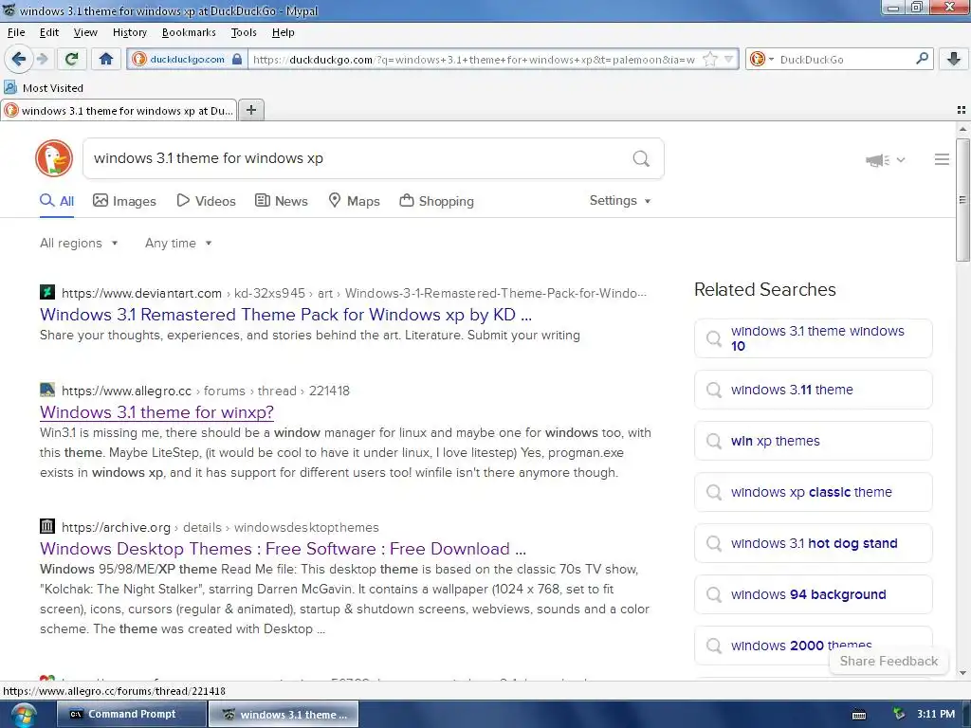This screenshot has width=971, height=728.
Task: Open the Windows Desktop Themes archive.org result
Action: [x=283, y=549]
